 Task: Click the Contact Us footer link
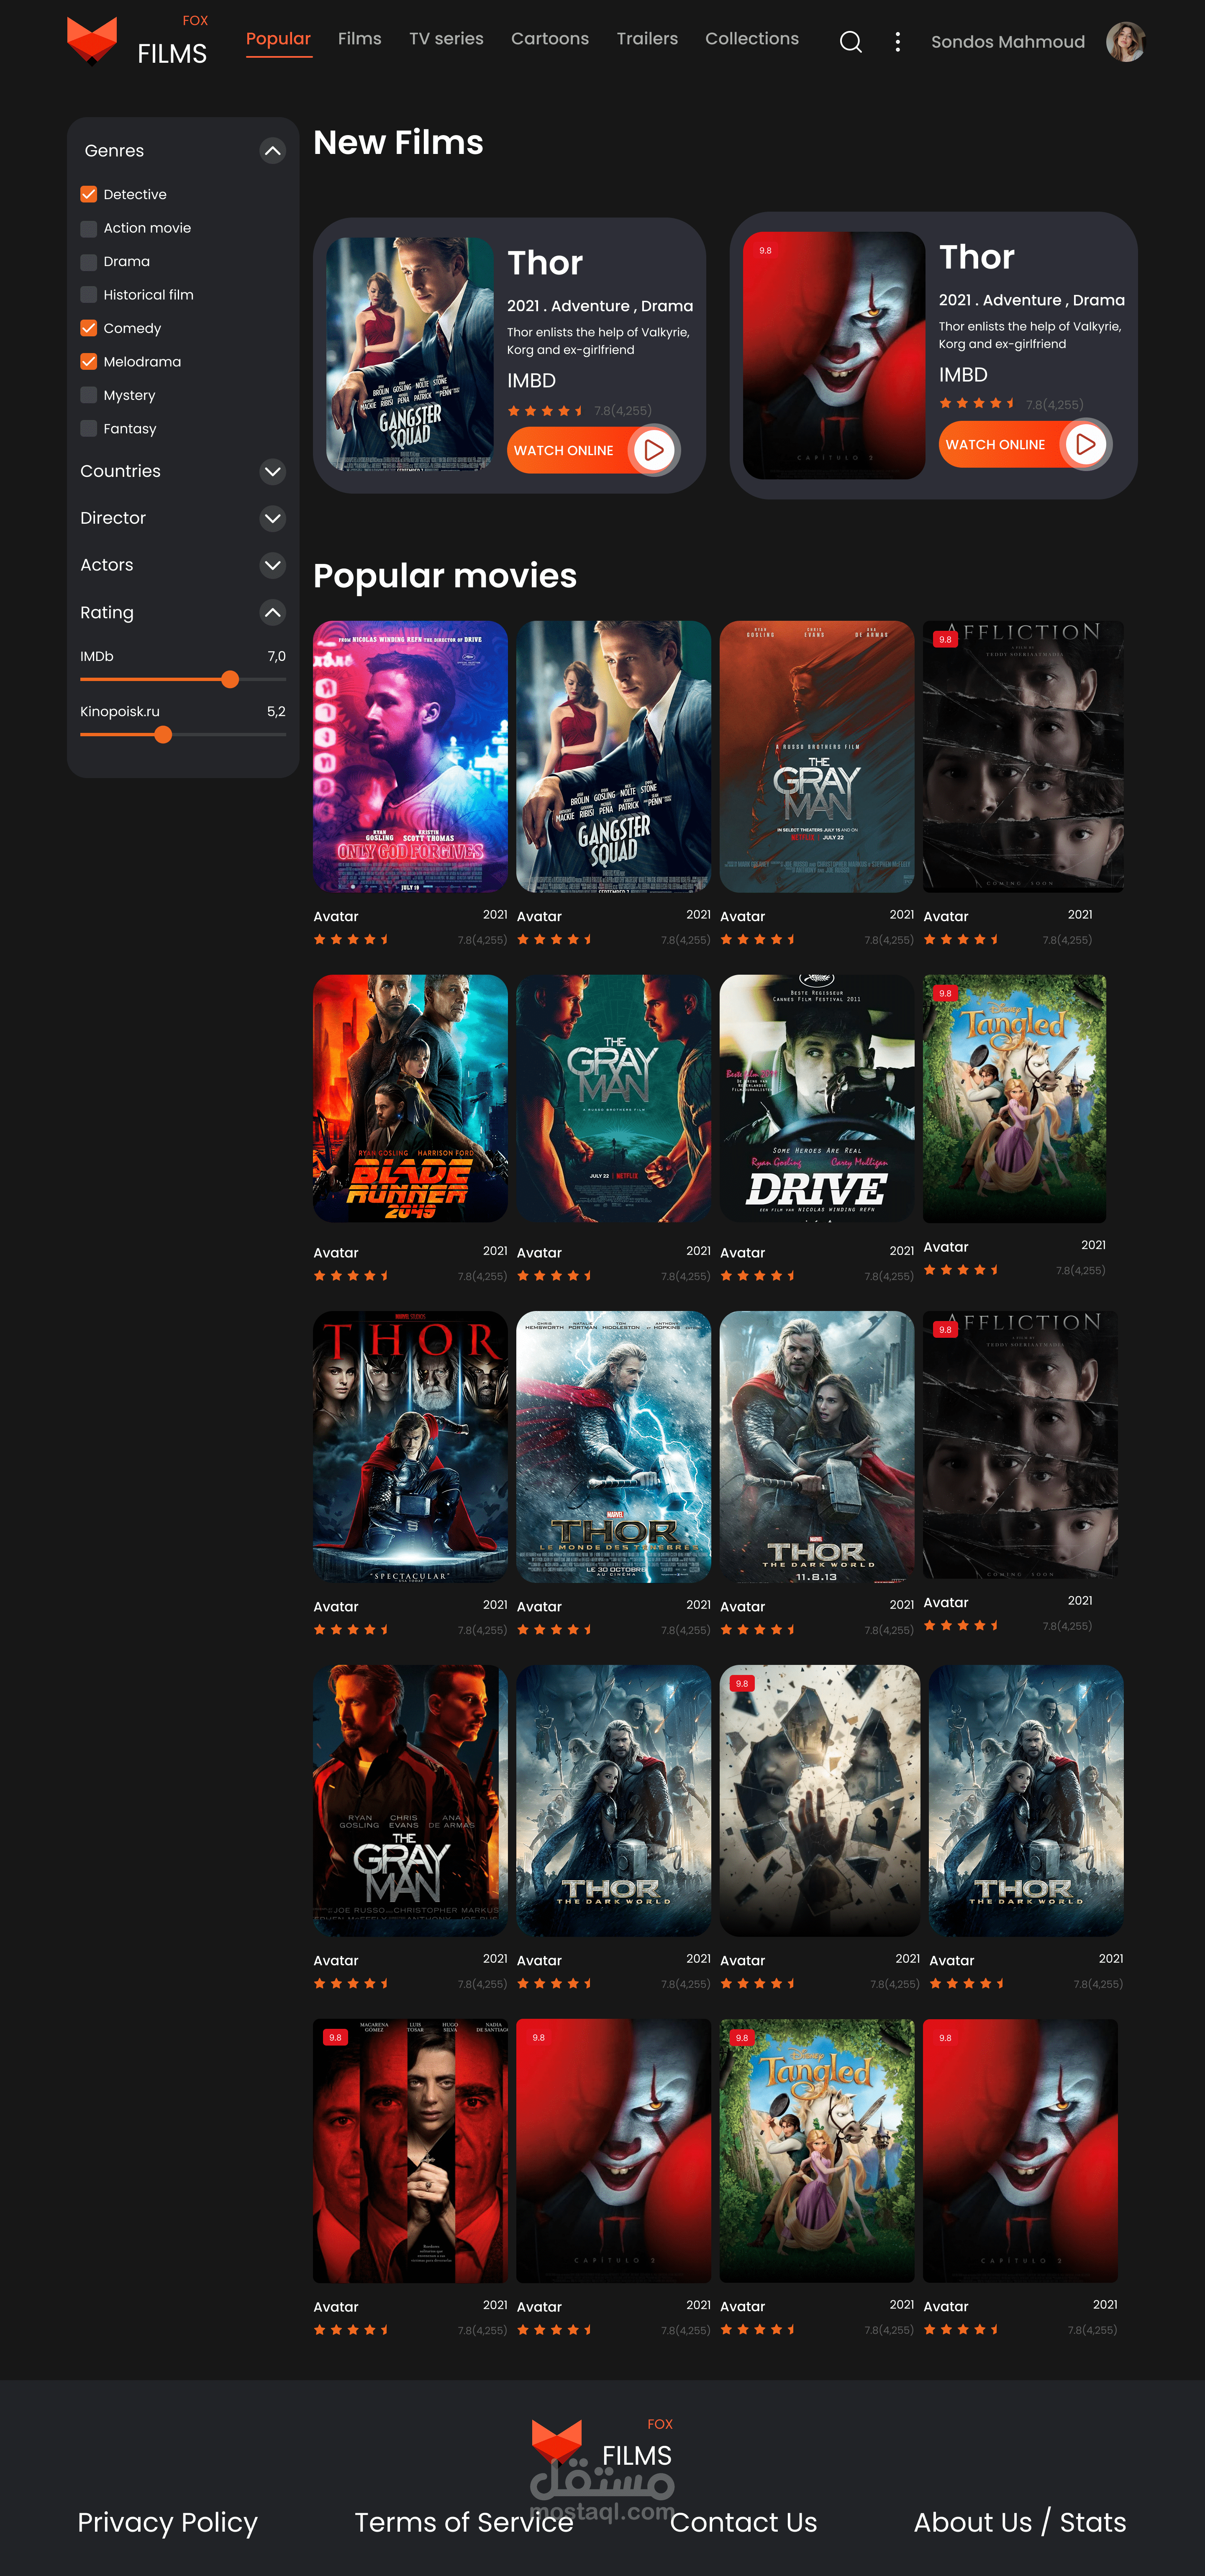point(743,2521)
